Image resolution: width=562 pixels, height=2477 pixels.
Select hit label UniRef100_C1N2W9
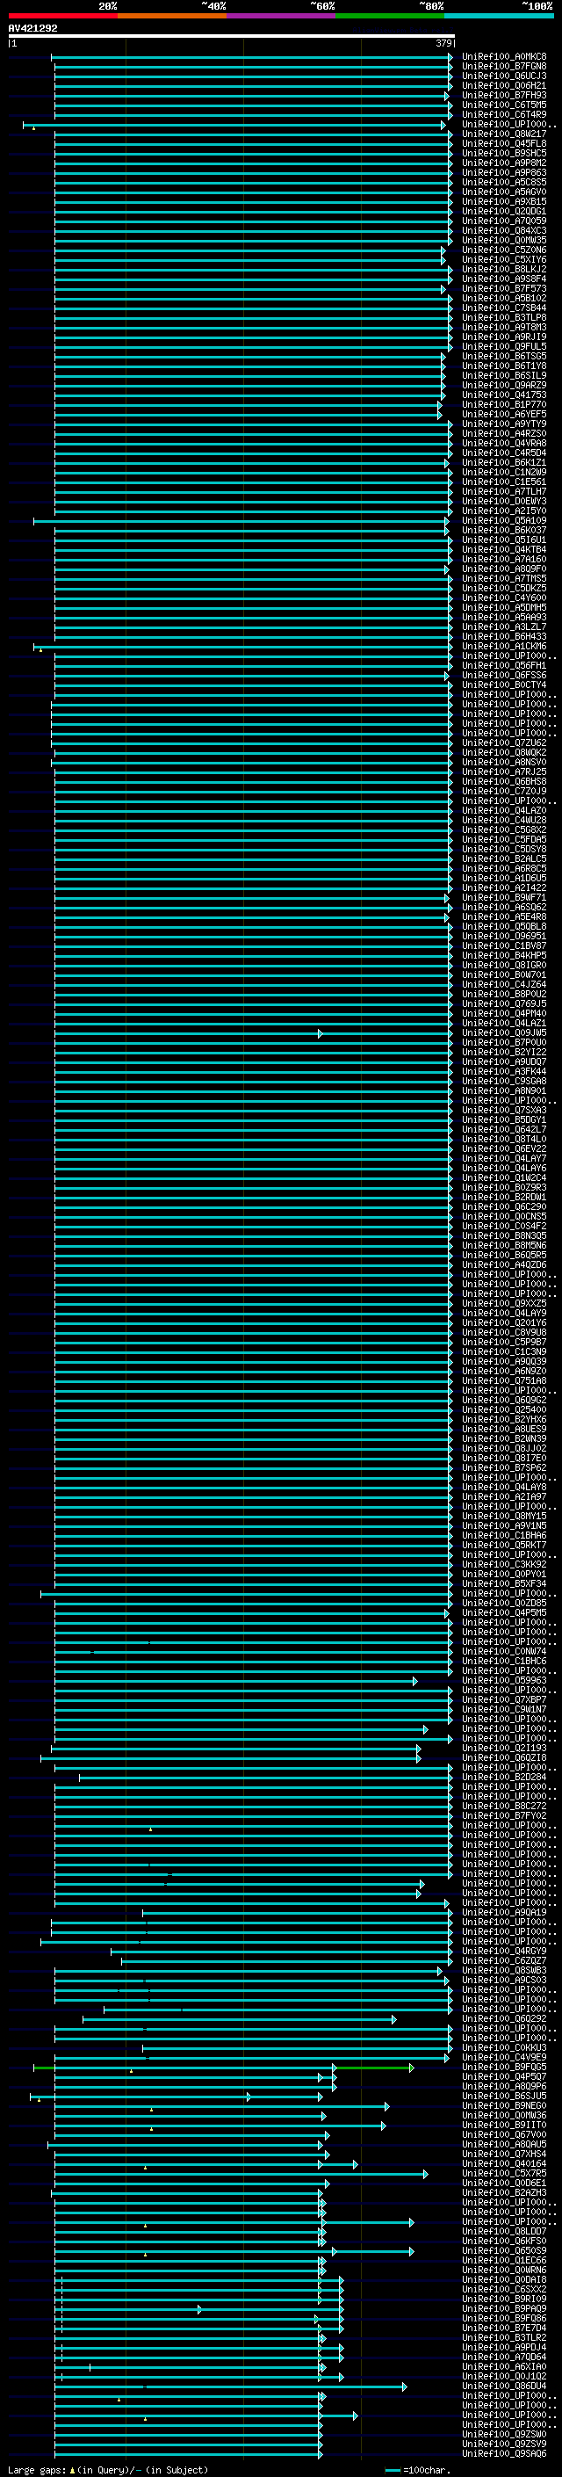[504, 472]
